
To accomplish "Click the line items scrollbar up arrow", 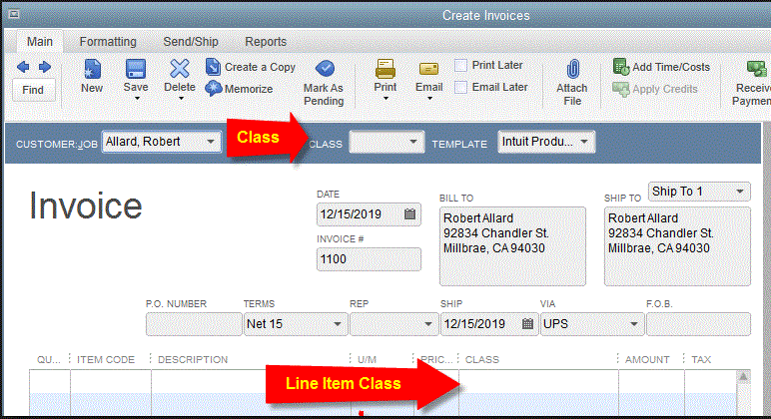I will click(743, 377).
